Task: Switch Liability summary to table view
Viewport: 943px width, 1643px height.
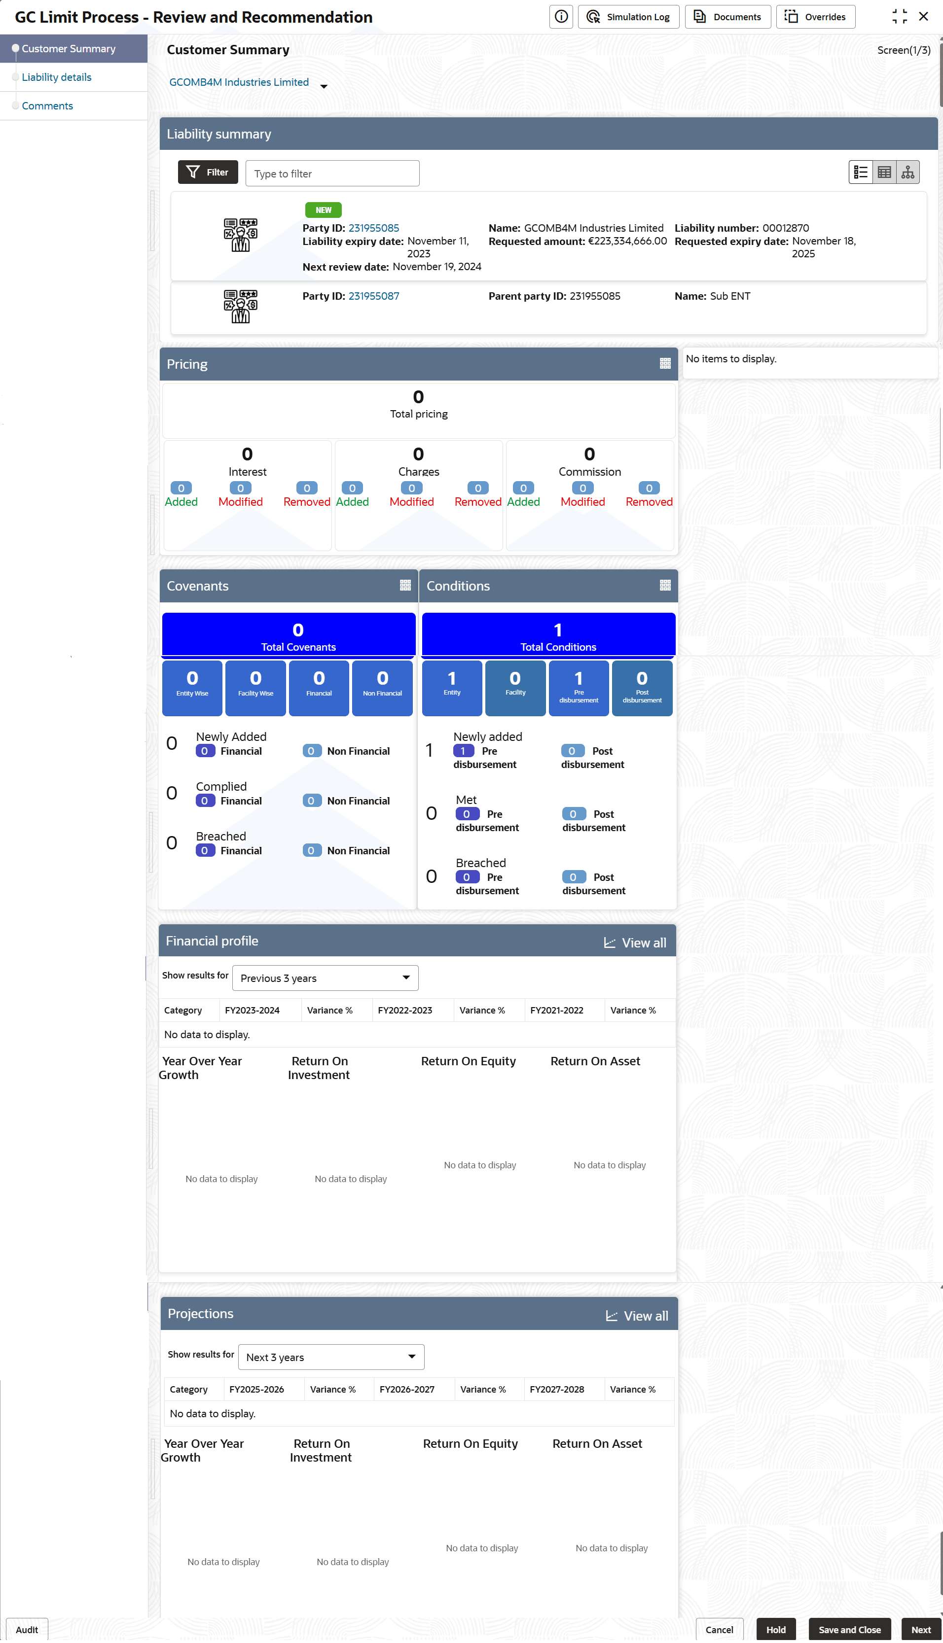Action: [884, 172]
